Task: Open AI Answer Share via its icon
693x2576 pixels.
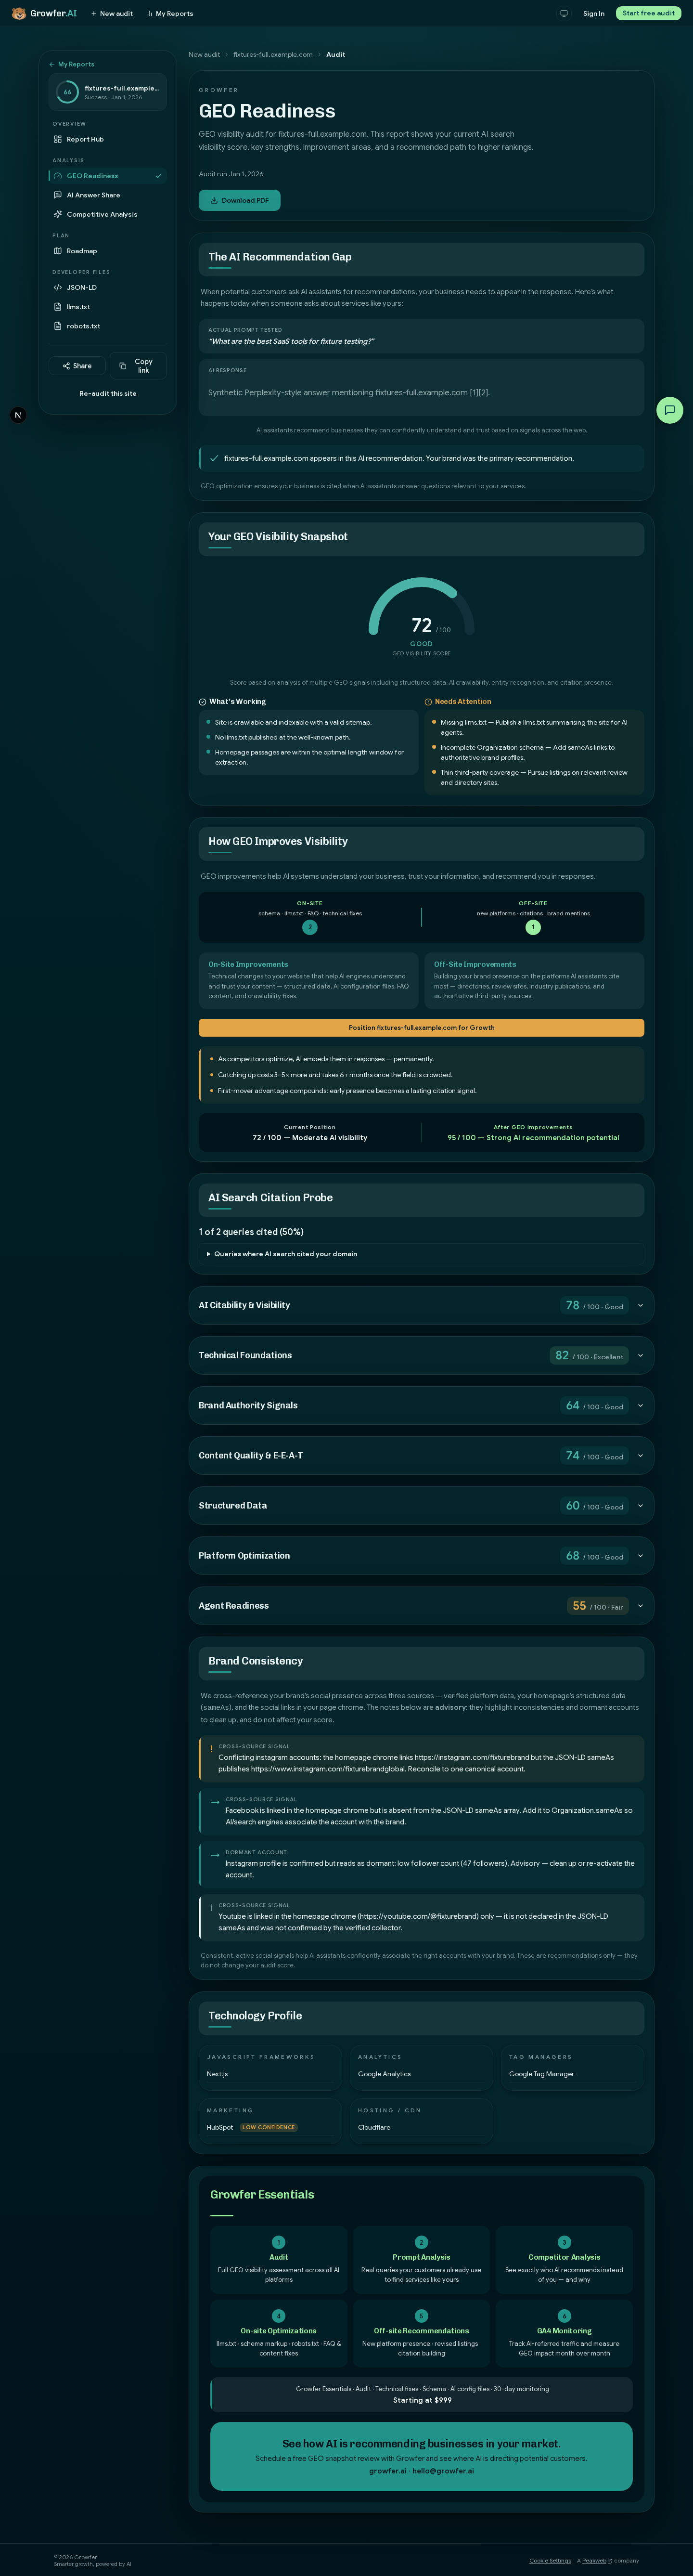Action: [58, 195]
